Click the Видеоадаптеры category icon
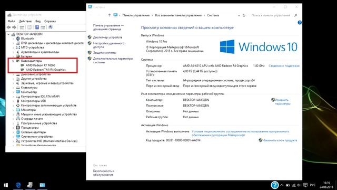 (x=18, y=61)
